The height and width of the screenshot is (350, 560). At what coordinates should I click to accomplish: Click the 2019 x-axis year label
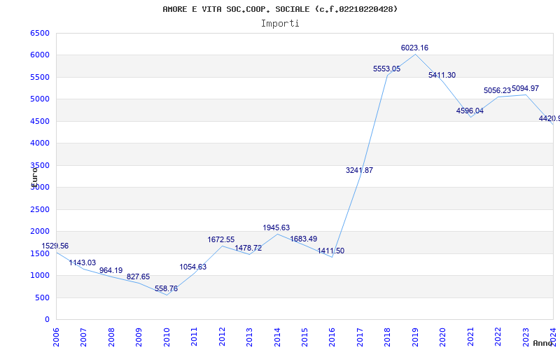[415, 337]
